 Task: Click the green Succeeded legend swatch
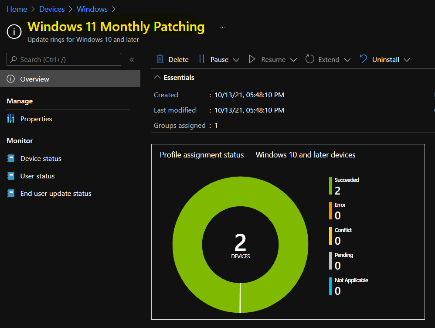331,186
